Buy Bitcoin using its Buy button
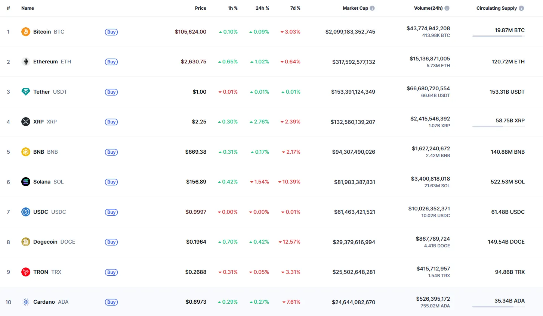 tap(111, 32)
